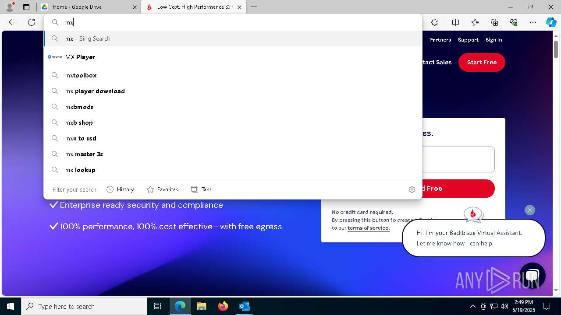This screenshot has height=315, width=561.
Task: Open Browser essentials heart icon
Action: tap(514, 22)
